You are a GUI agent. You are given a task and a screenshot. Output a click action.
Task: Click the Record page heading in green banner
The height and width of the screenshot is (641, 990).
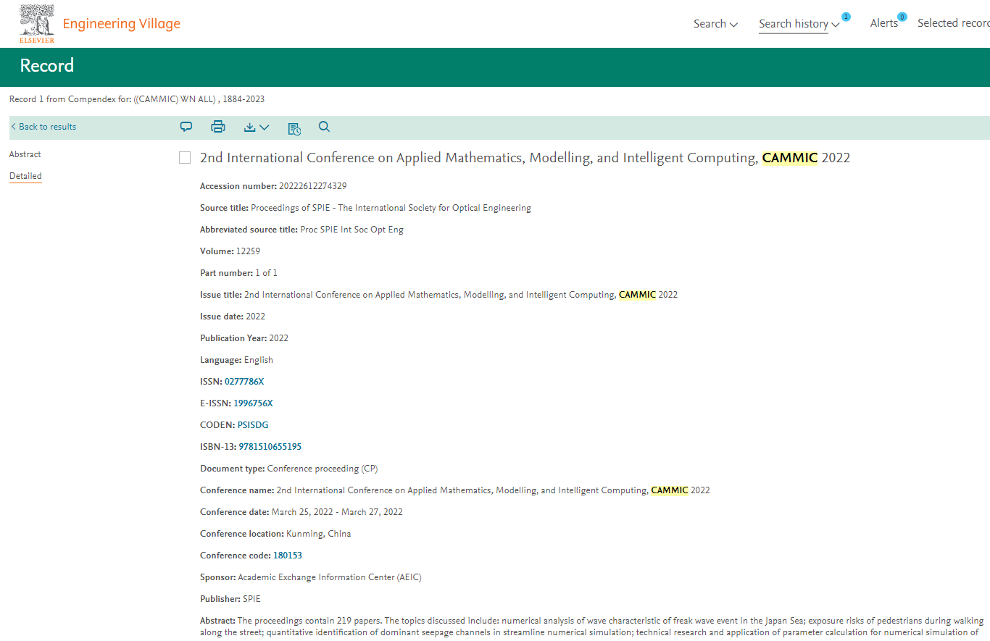pyautogui.click(x=47, y=66)
